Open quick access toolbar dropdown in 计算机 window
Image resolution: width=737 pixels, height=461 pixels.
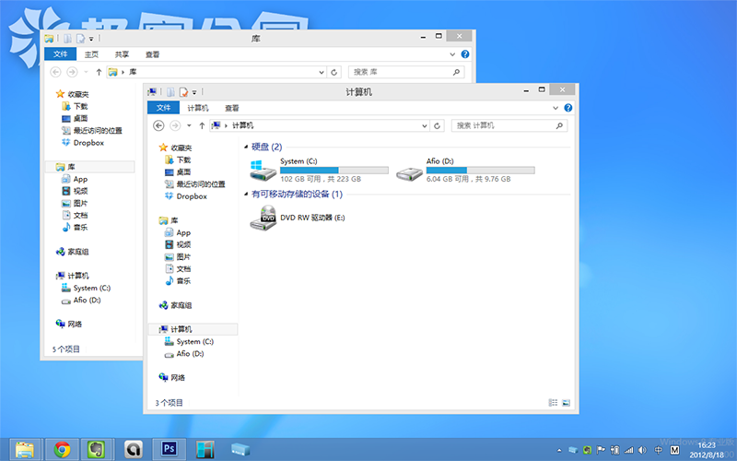pyautogui.click(x=194, y=92)
